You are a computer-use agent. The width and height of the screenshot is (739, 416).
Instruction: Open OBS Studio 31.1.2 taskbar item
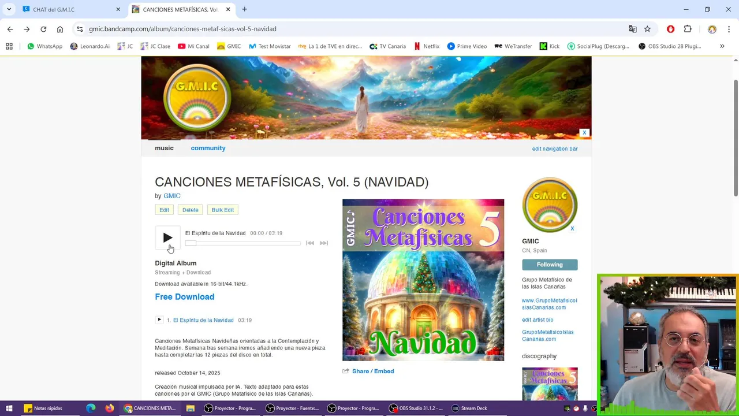[416, 408]
